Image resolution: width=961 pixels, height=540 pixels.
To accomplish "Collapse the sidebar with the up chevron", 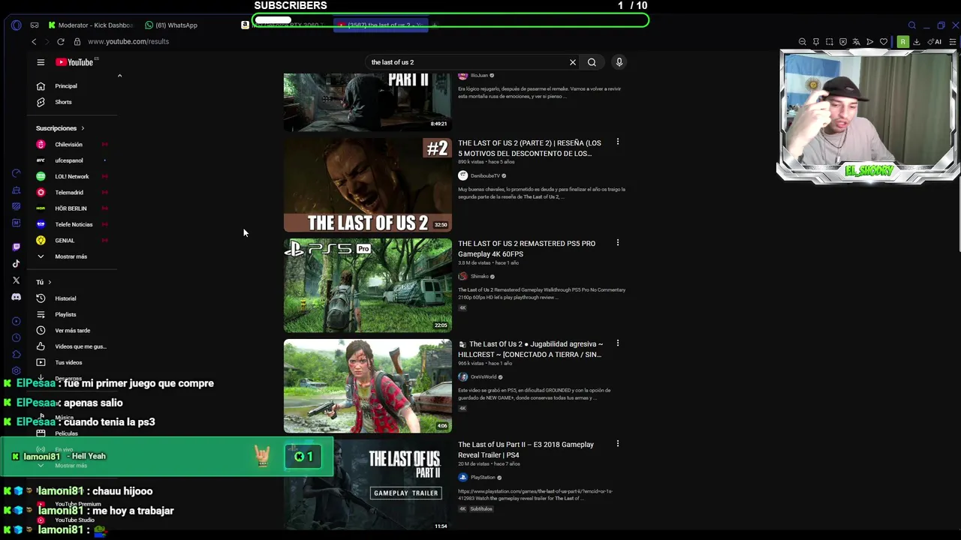I will point(119,76).
